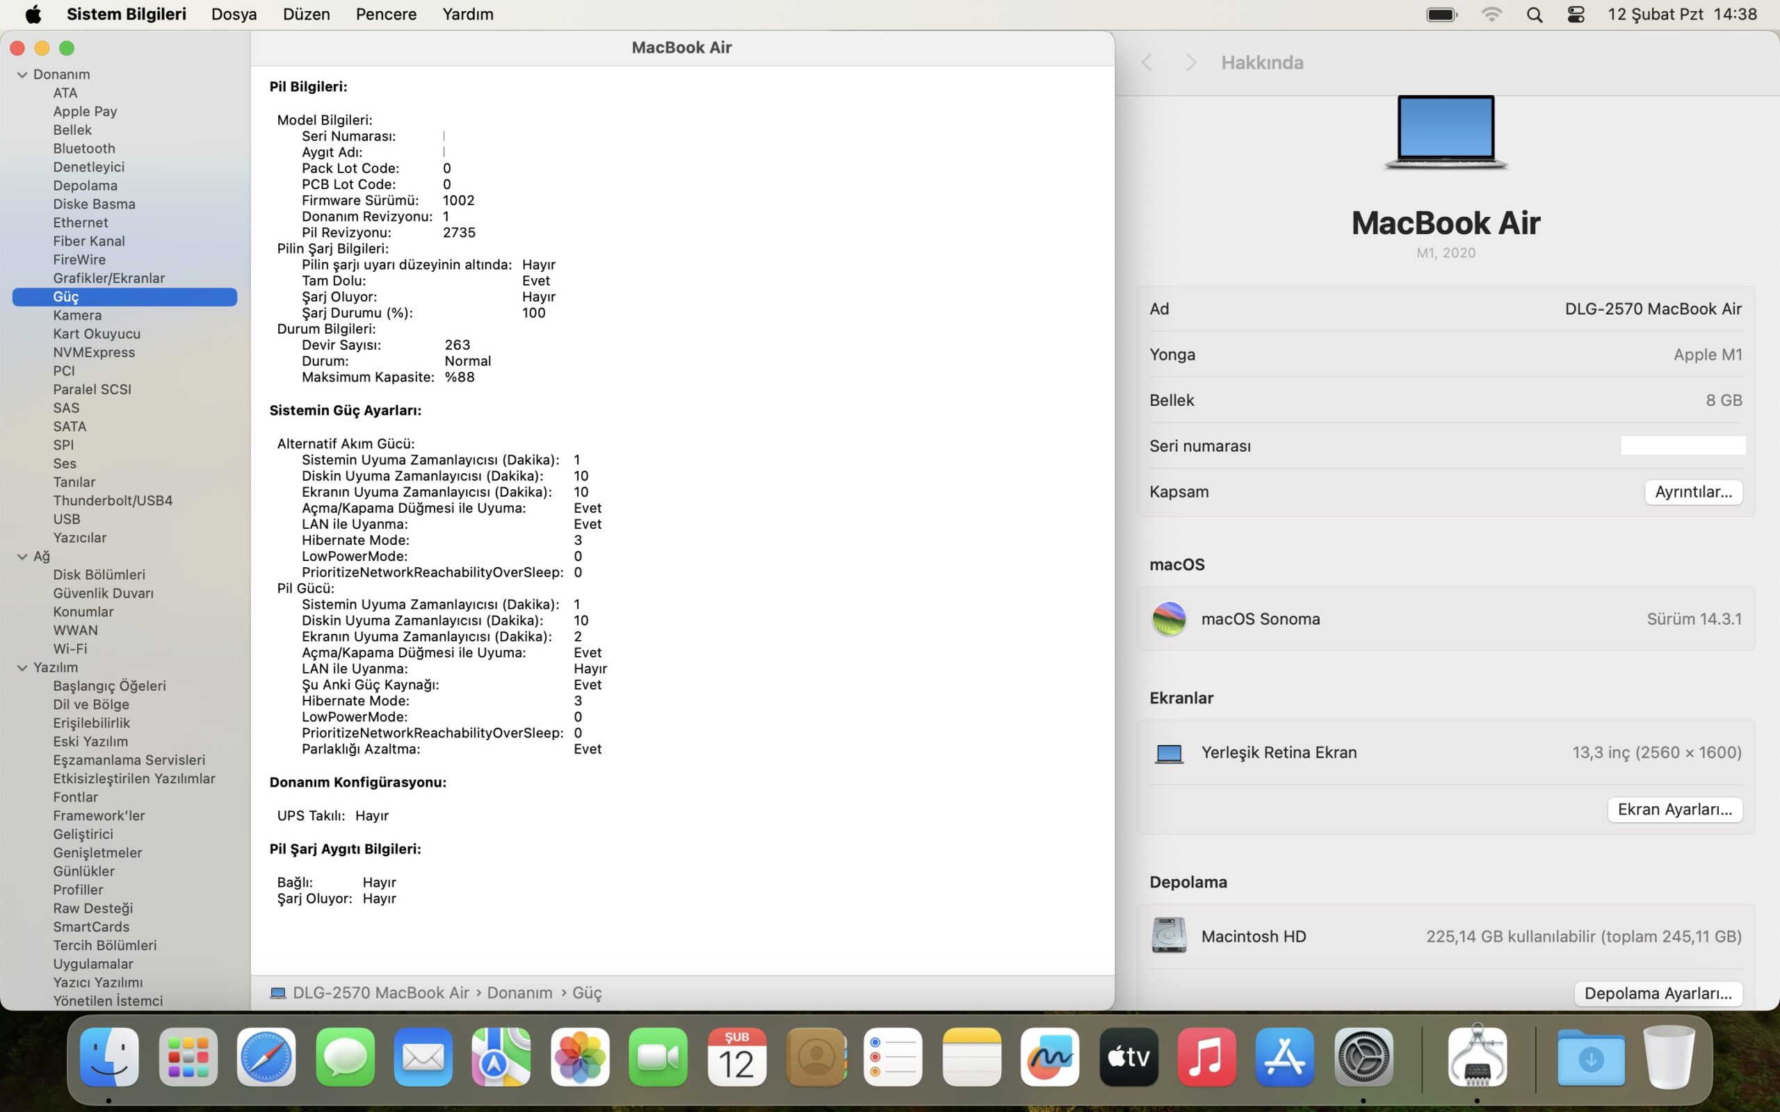This screenshot has width=1780, height=1112.
Task: Go forward in Hakkında window
Action: coord(1191,63)
